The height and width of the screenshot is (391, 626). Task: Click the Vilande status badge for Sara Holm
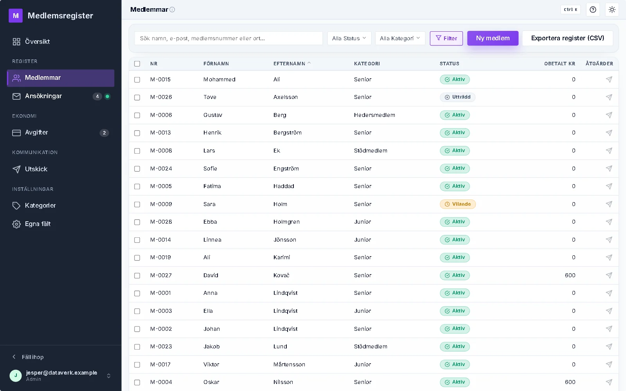[458, 204]
